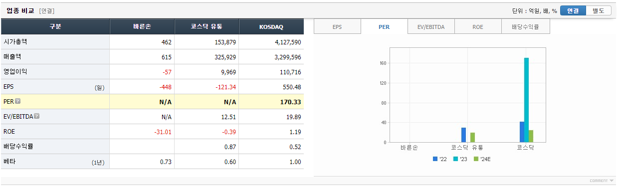Click the tall teal 코스닥 bar in the chart
The width and height of the screenshot is (617, 186).
526,100
